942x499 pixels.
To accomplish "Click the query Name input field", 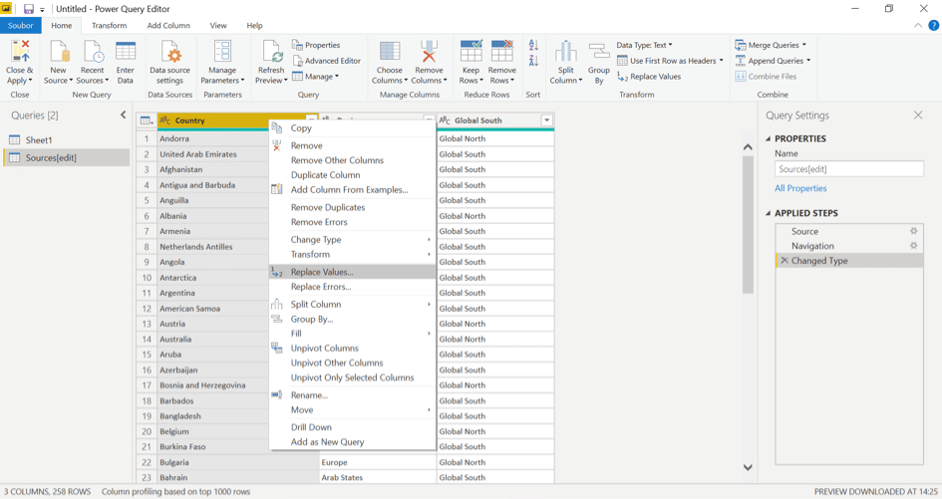I will [x=849, y=169].
